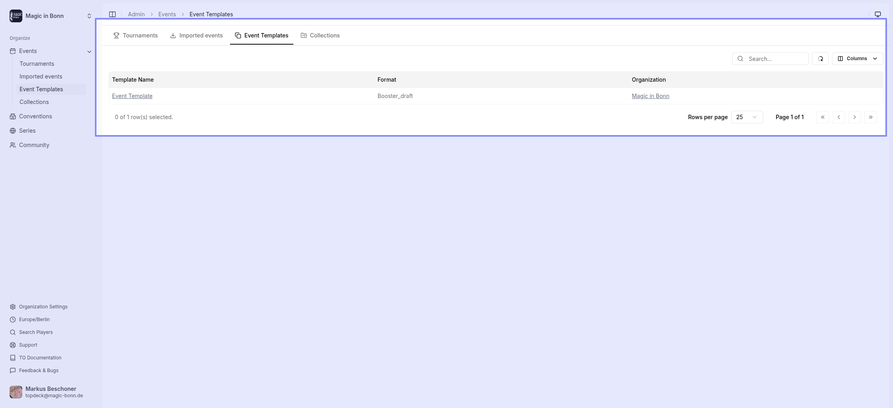Go to the last page button
893x408 pixels.
coord(870,117)
